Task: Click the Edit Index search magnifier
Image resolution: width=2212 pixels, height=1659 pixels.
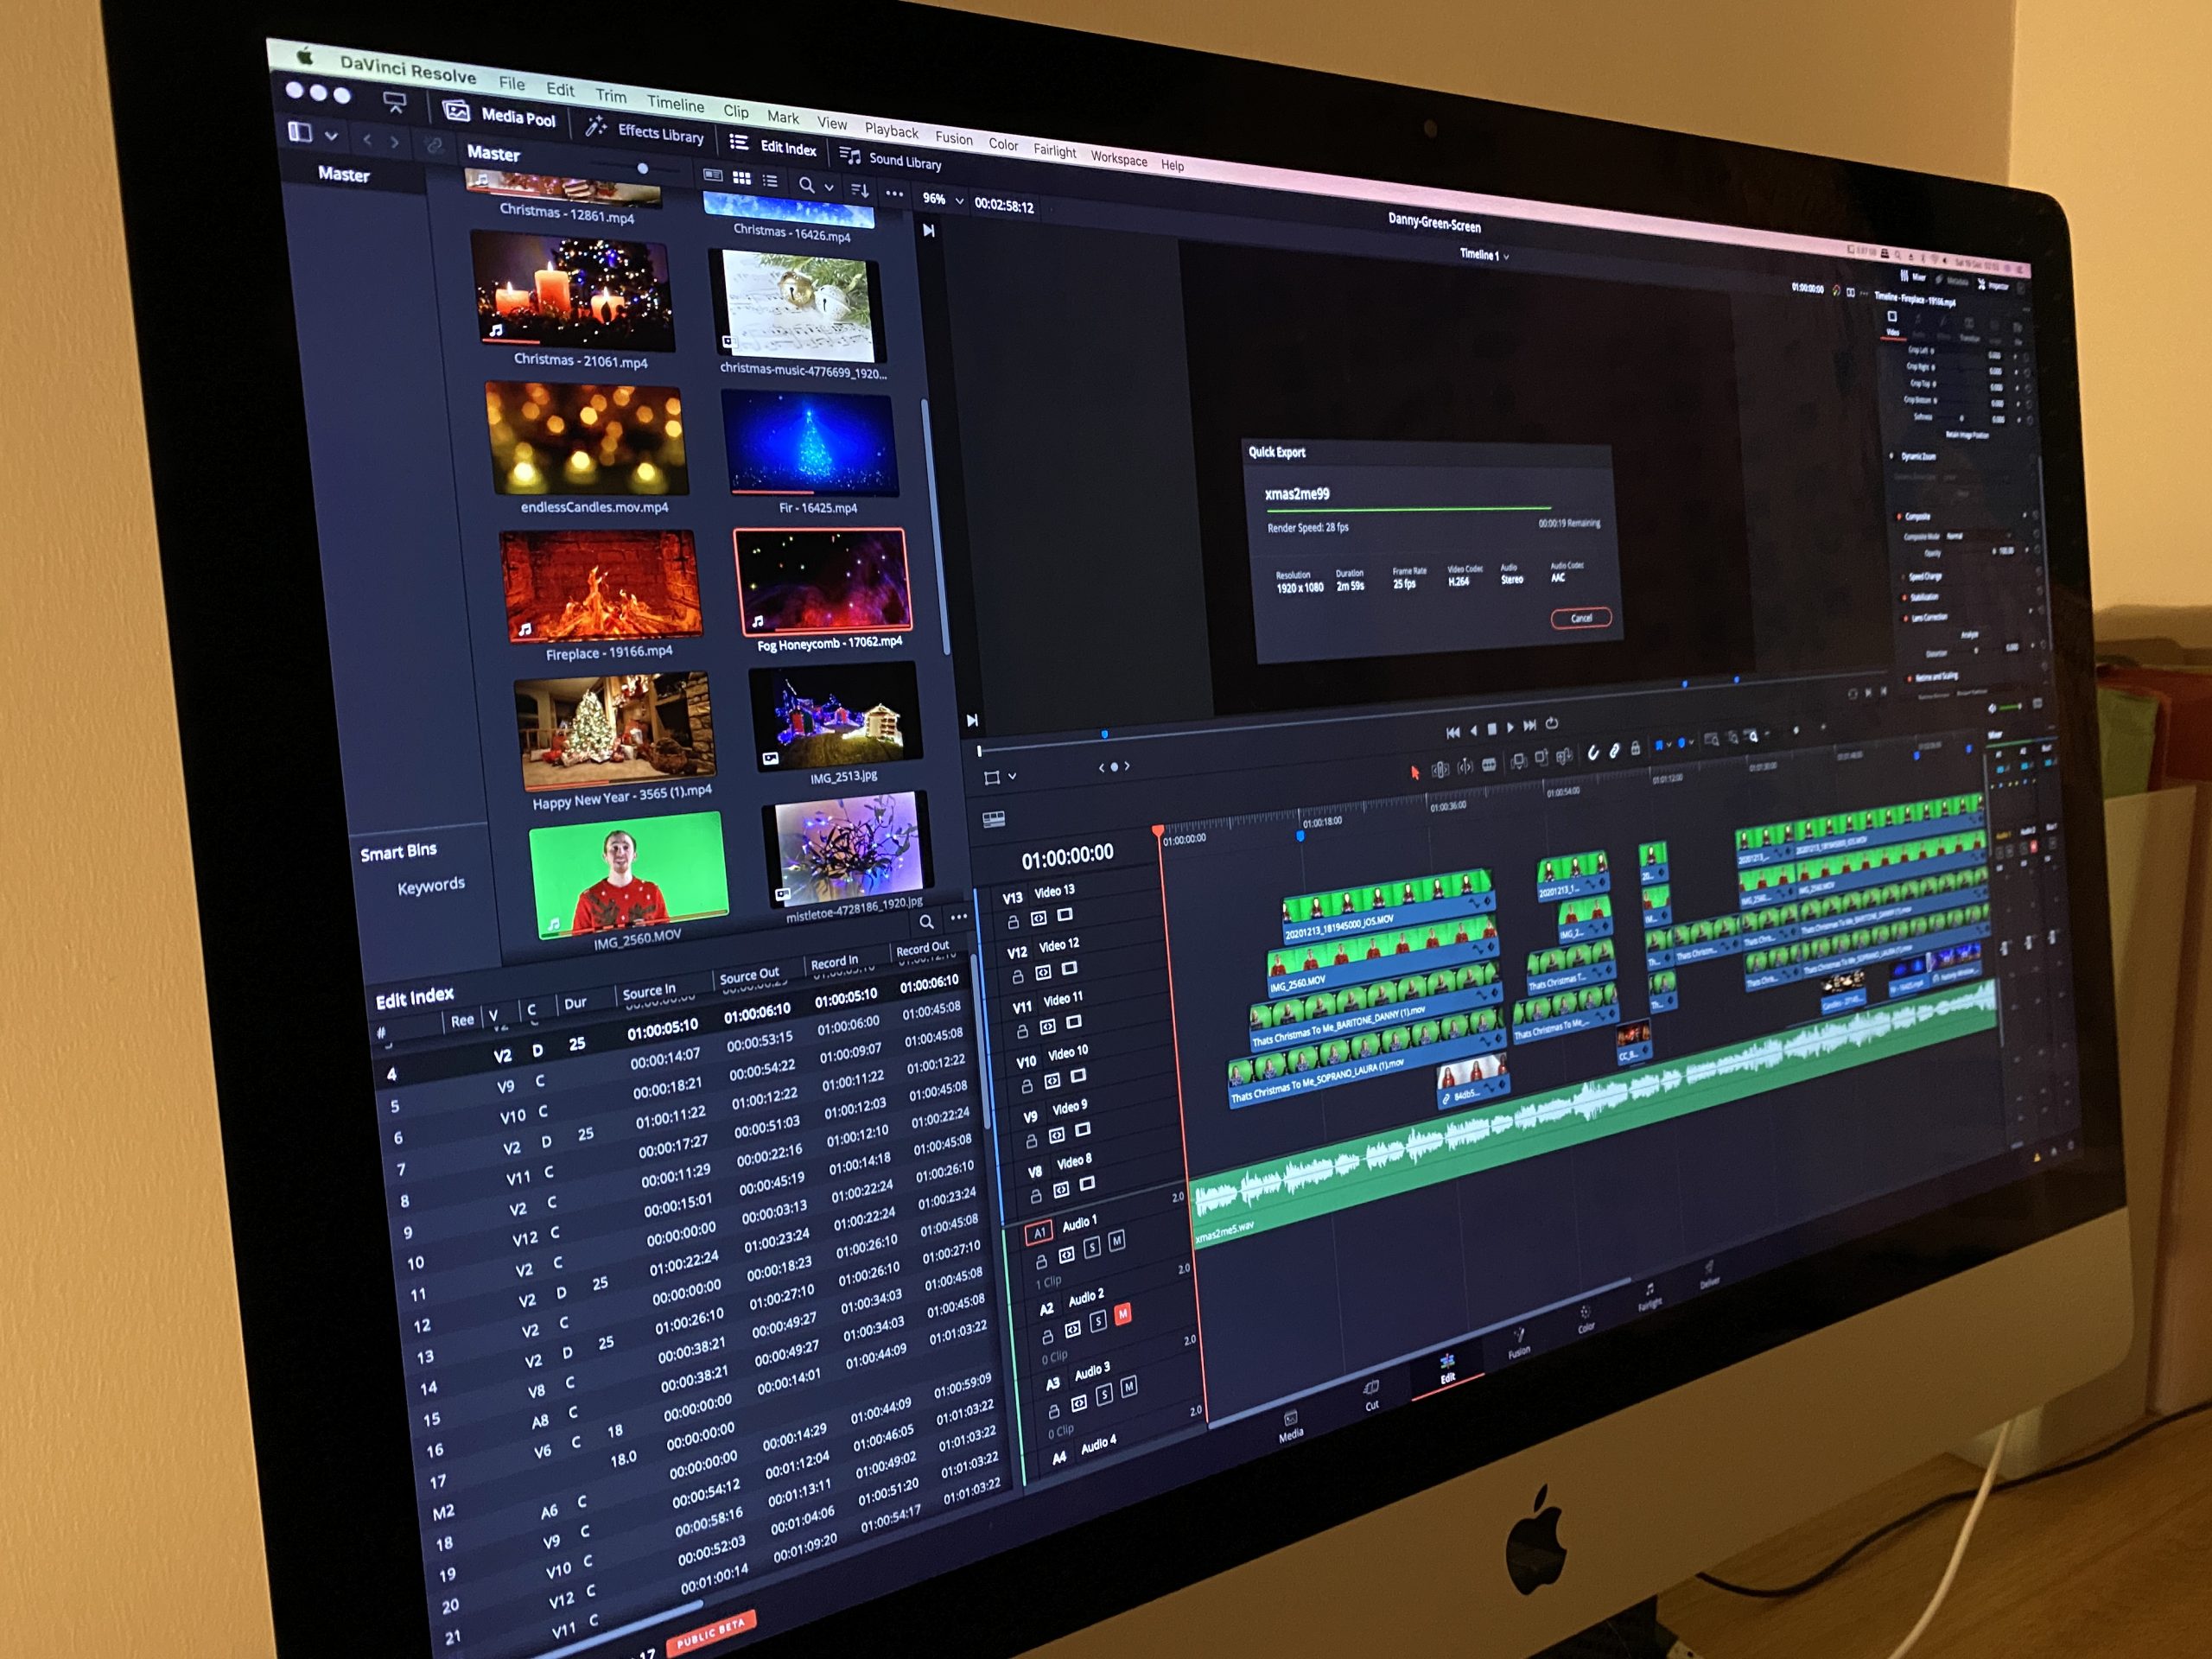Action: [927, 922]
